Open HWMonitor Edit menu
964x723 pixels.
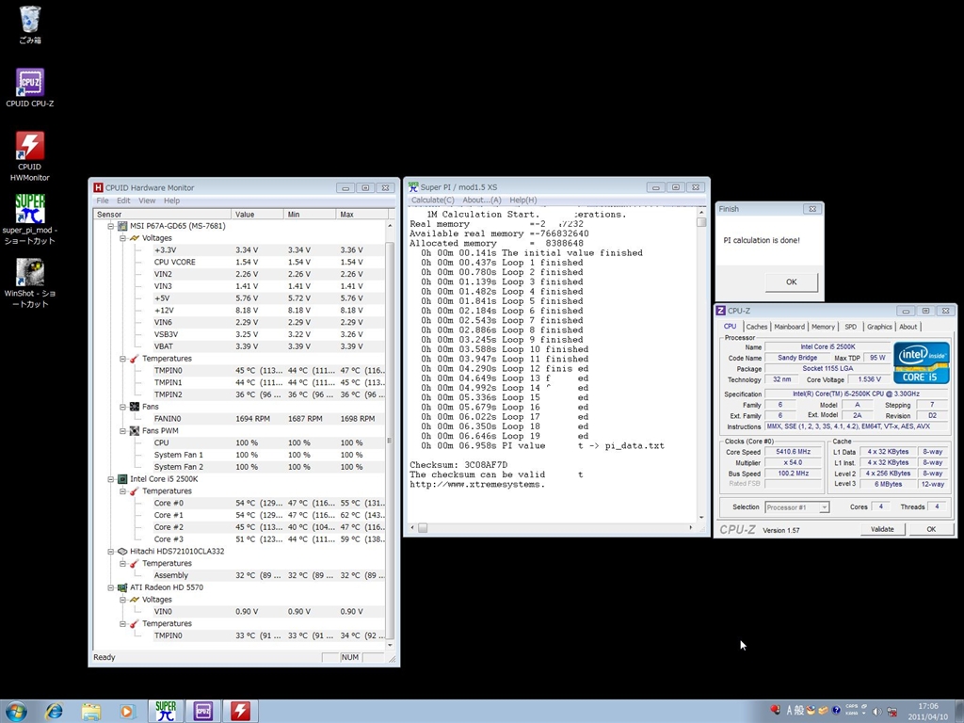(x=123, y=201)
